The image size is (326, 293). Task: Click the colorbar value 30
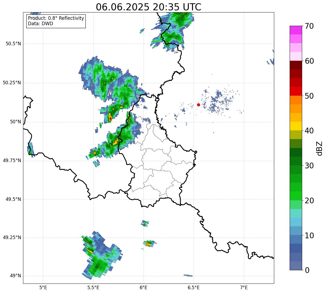pyautogui.click(x=309, y=166)
